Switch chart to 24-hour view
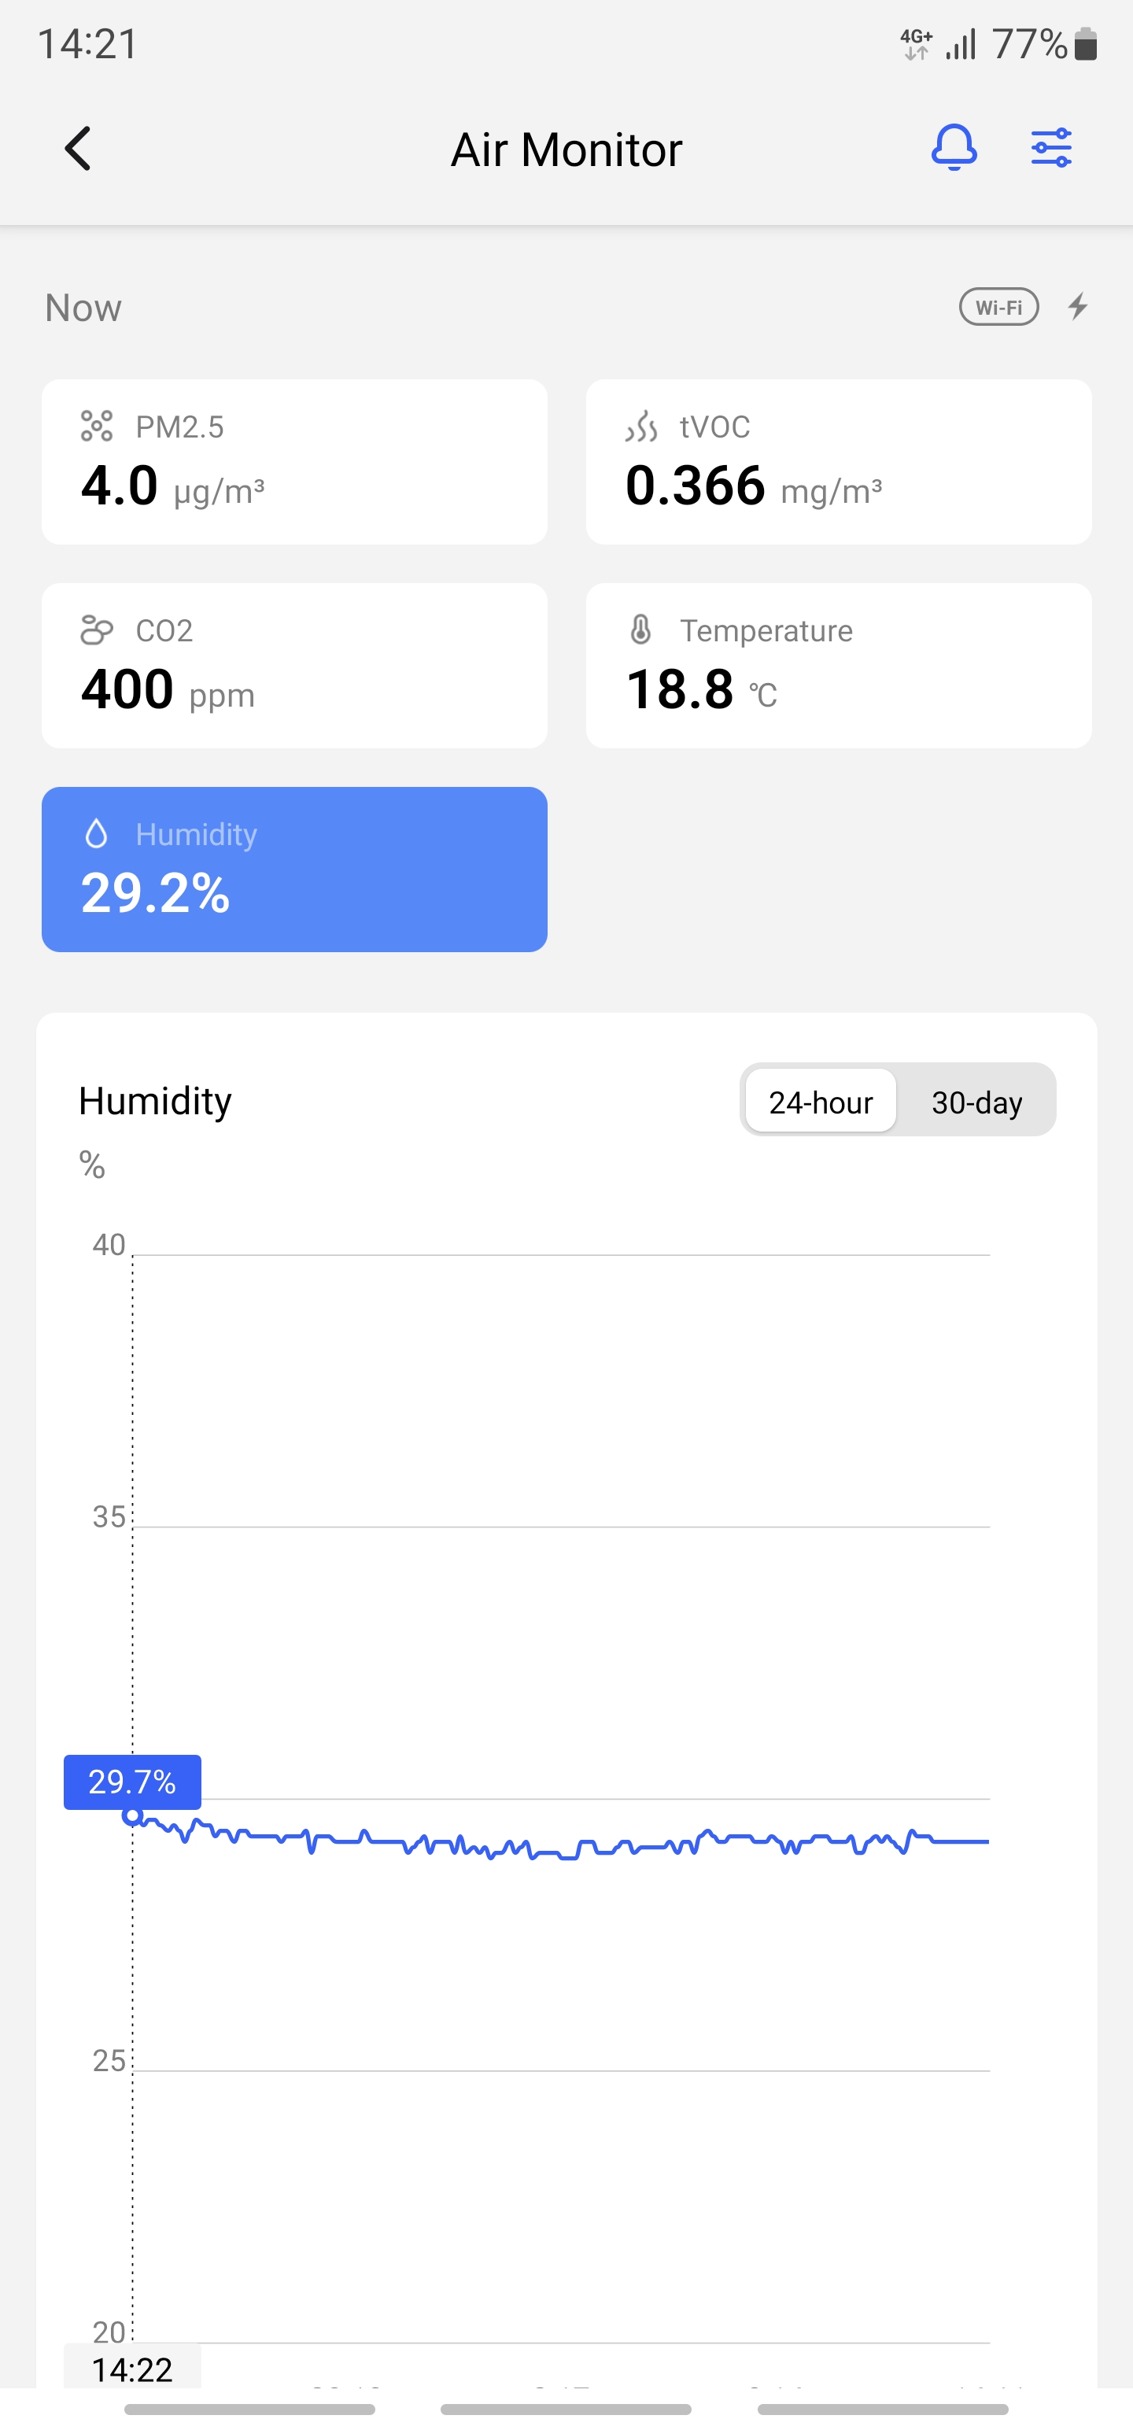The width and height of the screenshot is (1133, 2430). 820,1102
